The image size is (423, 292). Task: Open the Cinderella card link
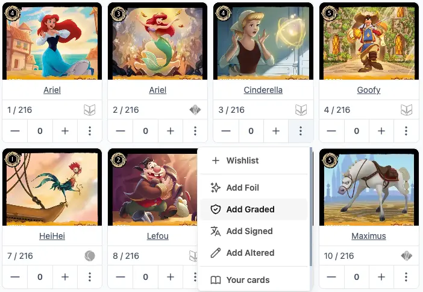point(263,90)
